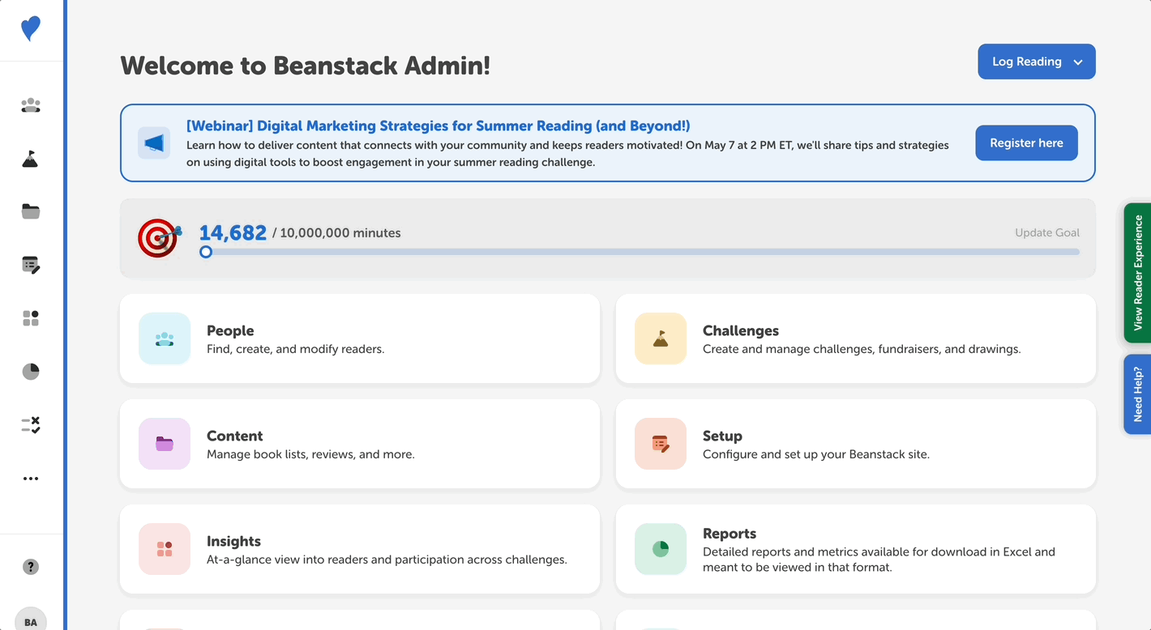Screen dimensions: 1151x630
Task: Click the Update Goal link
Action: click(x=1046, y=232)
